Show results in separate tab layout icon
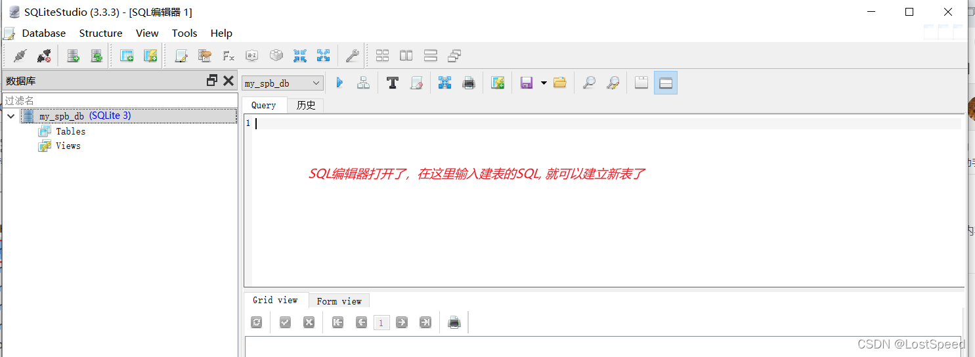975x357 pixels. [641, 83]
